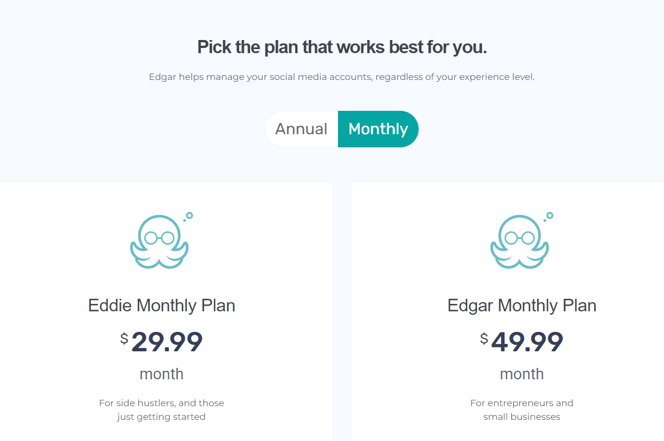This screenshot has height=441, width=664.
Task: Select the 29.99 price figure
Action: coord(167,342)
